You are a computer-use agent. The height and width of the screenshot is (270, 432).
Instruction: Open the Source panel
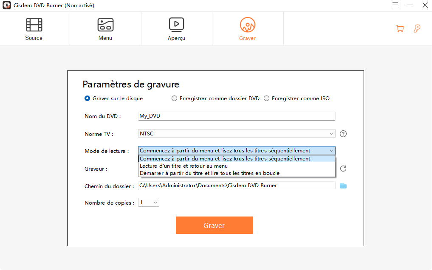(x=34, y=28)
